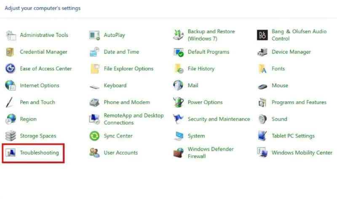Screen dimensions: 337x199
Task: Click the Sync Center green icon
Action: [x=94, y=136]
